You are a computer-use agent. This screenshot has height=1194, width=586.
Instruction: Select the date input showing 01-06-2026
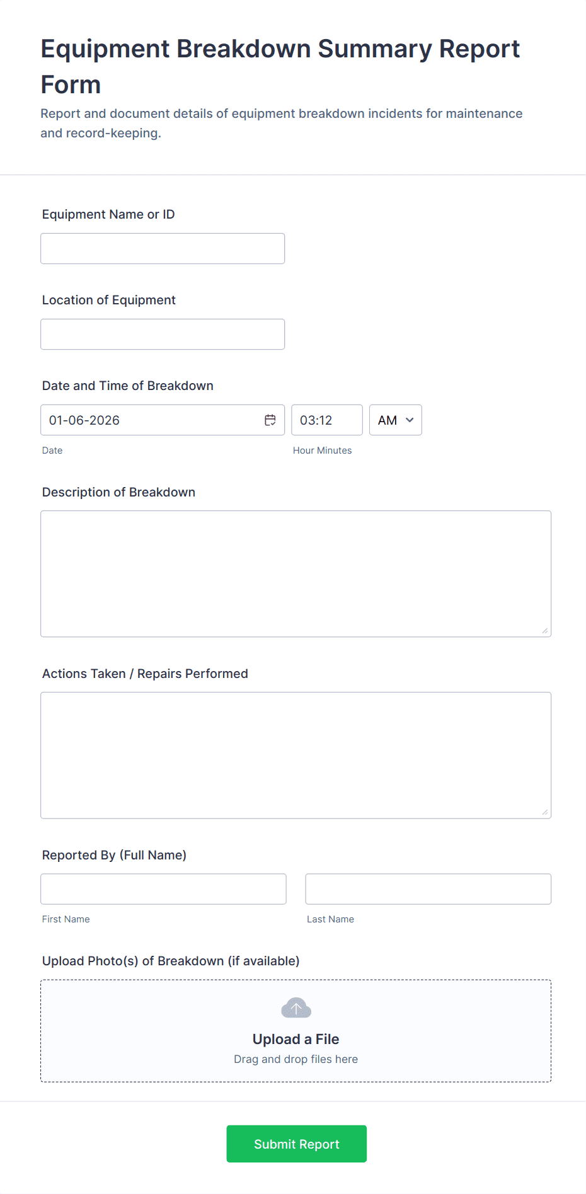click(145, 420)
